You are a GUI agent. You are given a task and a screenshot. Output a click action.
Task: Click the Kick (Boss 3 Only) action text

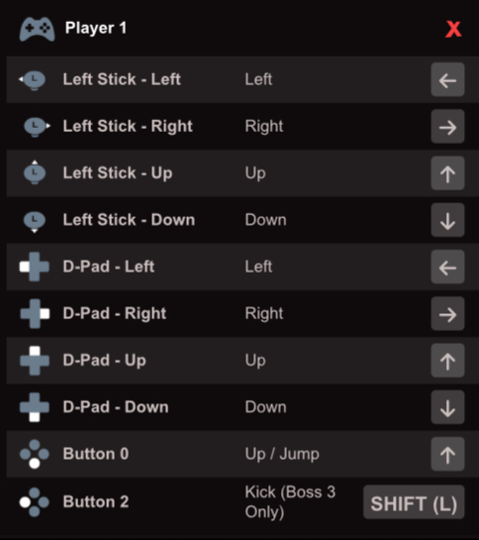pos(290,502)
